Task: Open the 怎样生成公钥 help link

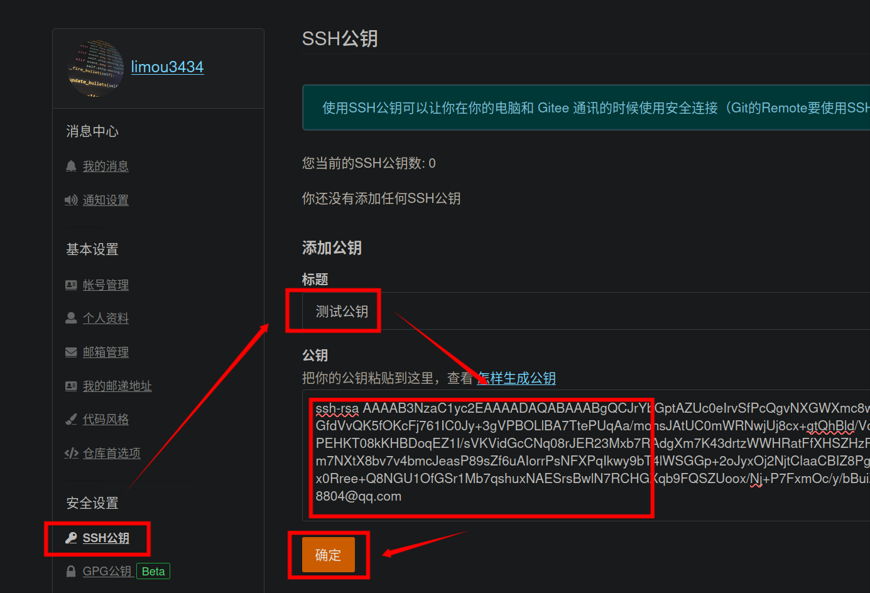Action: coord(517,378)
